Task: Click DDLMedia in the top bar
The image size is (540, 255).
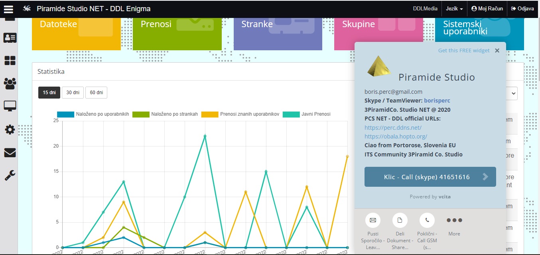Action: pyautogui.click(x=425, y=8)
